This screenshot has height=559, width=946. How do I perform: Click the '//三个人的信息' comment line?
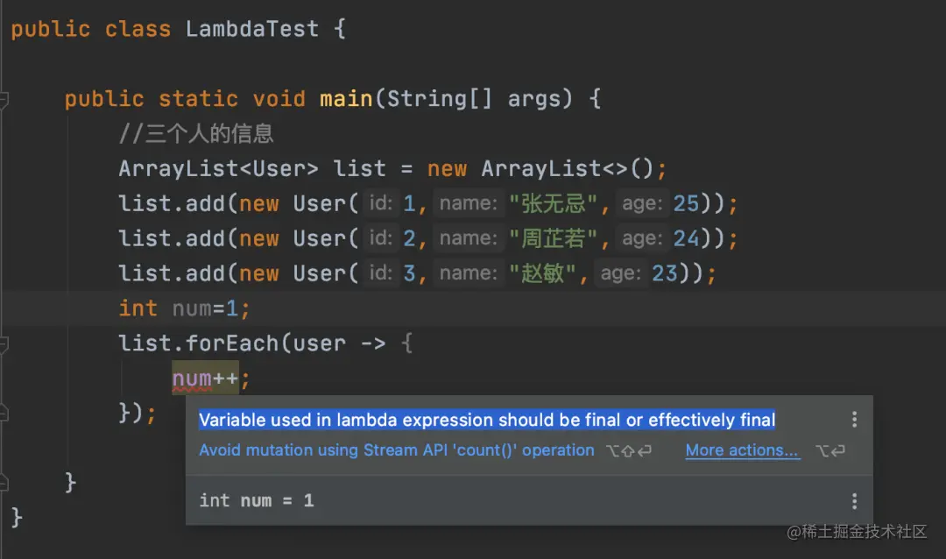196,134
